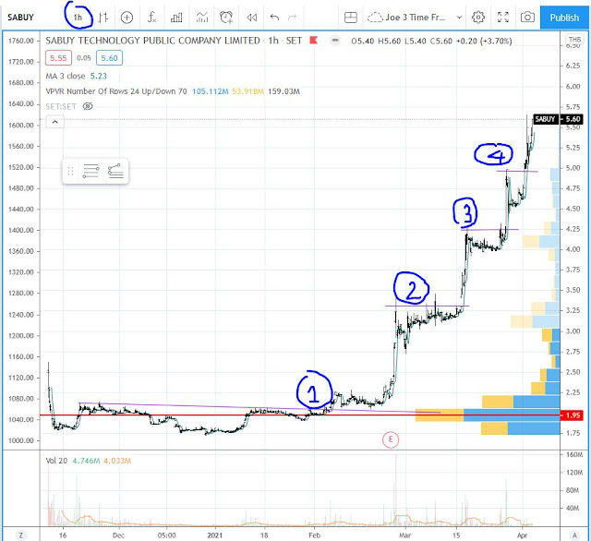Image resolution: width=591 pixels, height=541 pixels.
Task: Open timezone Z button
Action: coord(21,535)
